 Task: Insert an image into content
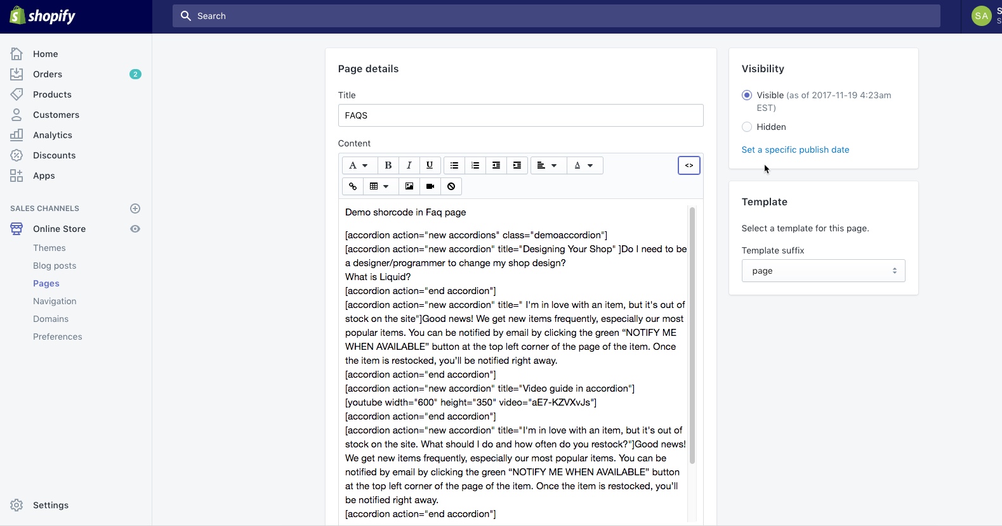[x=409, y=186]
